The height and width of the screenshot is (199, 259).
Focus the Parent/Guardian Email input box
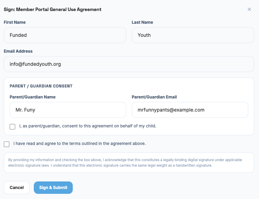click(x=190, y=110)
